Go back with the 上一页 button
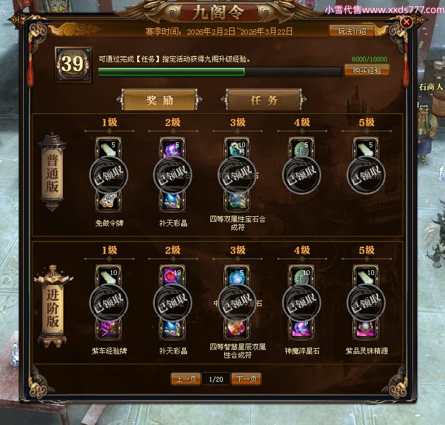Viewport: 445px width, 425px height. [186, 379]
